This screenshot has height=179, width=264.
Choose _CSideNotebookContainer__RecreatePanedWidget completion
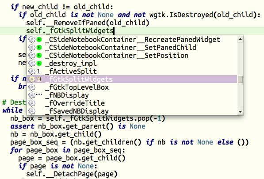coord(132,39)
